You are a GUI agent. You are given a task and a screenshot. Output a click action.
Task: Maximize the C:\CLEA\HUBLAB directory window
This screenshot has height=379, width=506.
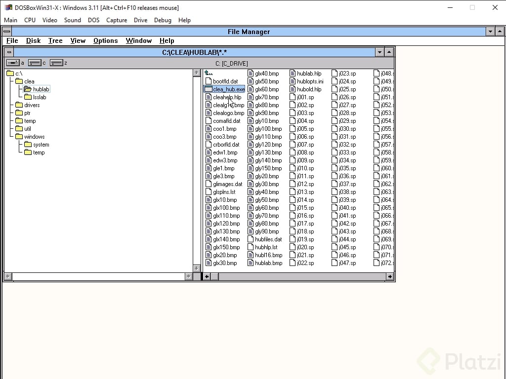pos(389,52)
